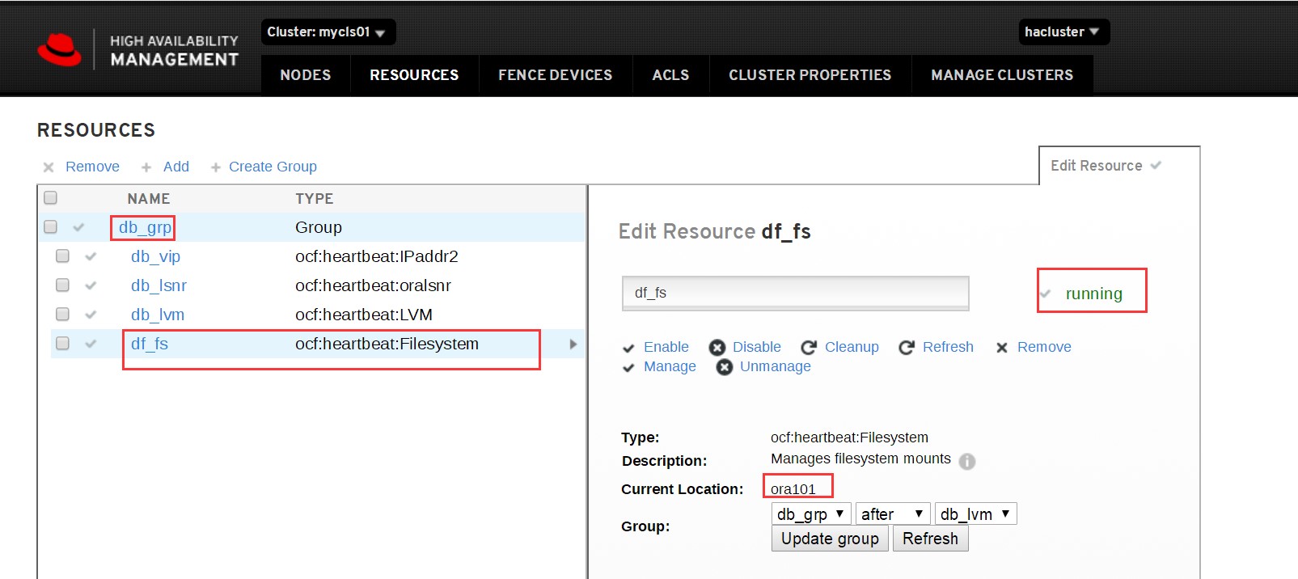This screenshot has width=1298, height=579.
Task: Click the description info icon
Action: pos(967,461)
